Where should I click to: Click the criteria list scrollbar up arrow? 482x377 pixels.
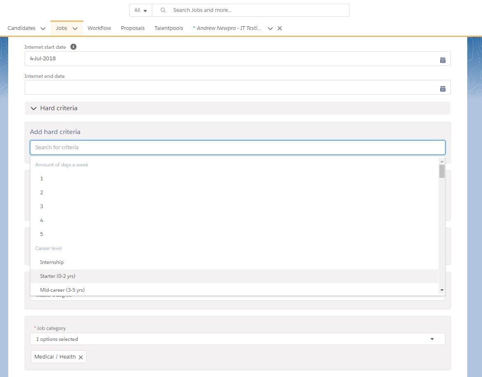[442, 161]
